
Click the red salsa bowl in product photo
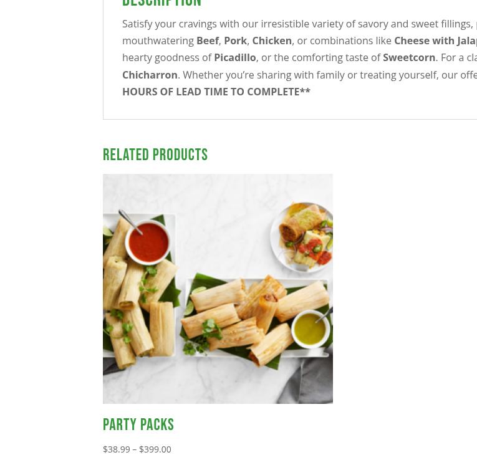click(148, 242)
